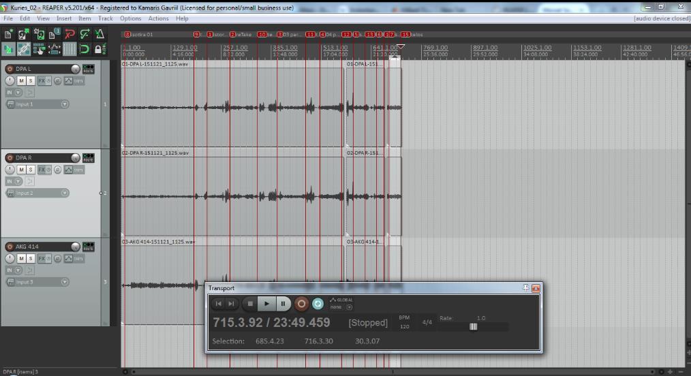This screenshot has width=691, height=376.
Task: Toggle the item grouping toolbar icon
Action: (x=23, y=49)
